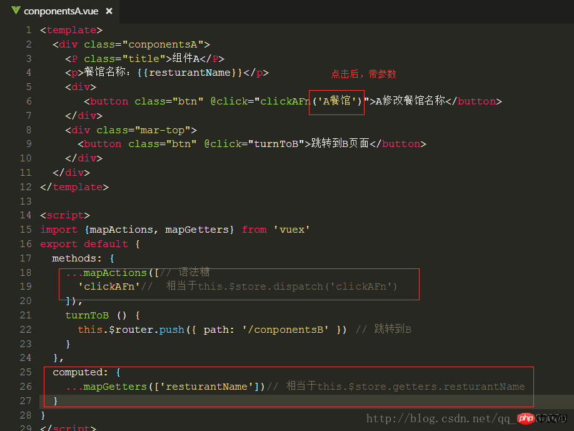Click mapActions in the import statement
This screenshot has width=574, height=431.
tap(121, 230)
